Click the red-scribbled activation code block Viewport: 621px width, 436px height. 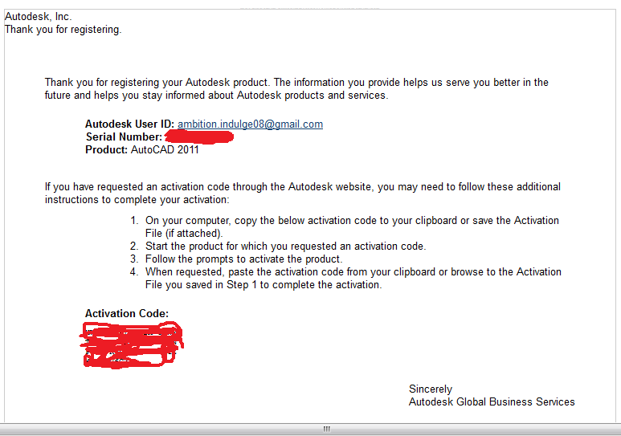132,345
